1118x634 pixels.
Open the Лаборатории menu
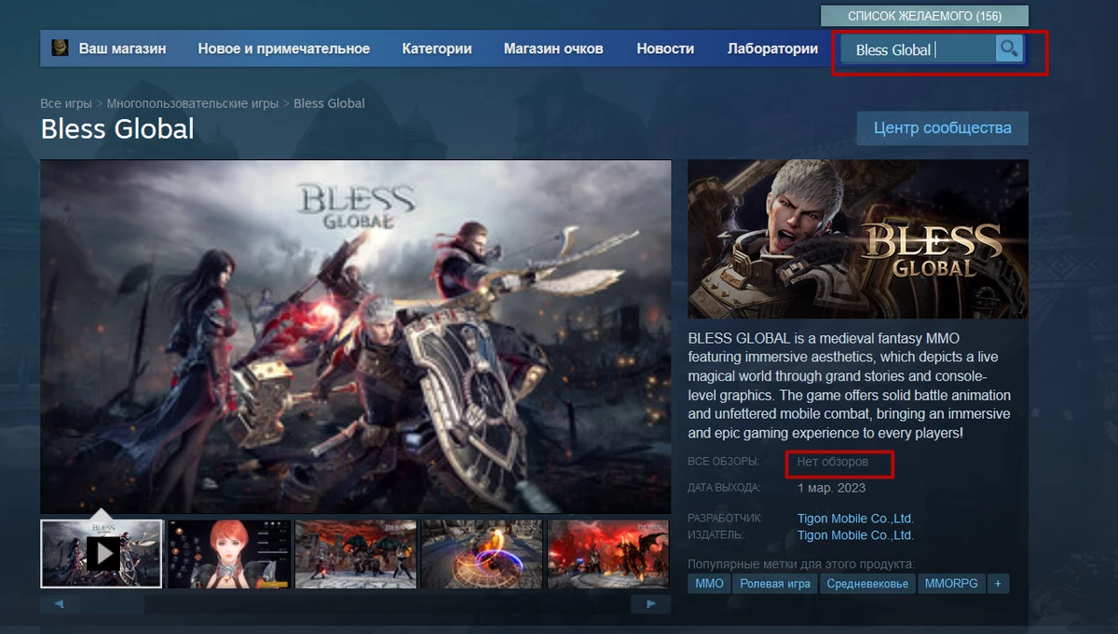[772, 48]
